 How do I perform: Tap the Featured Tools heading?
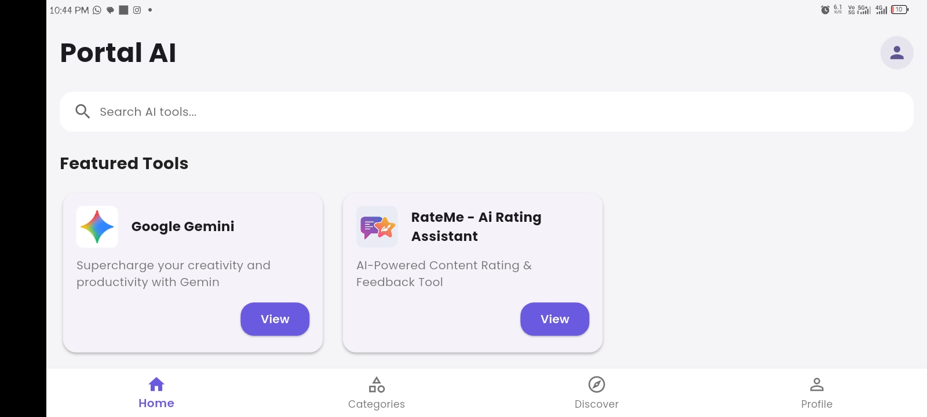coord(124,163)
